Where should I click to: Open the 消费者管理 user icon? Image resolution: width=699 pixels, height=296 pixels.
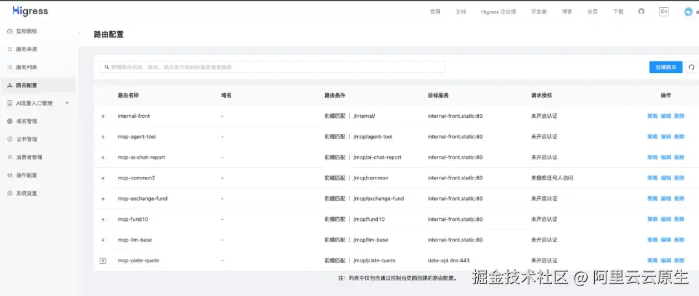tap(10, 157)
